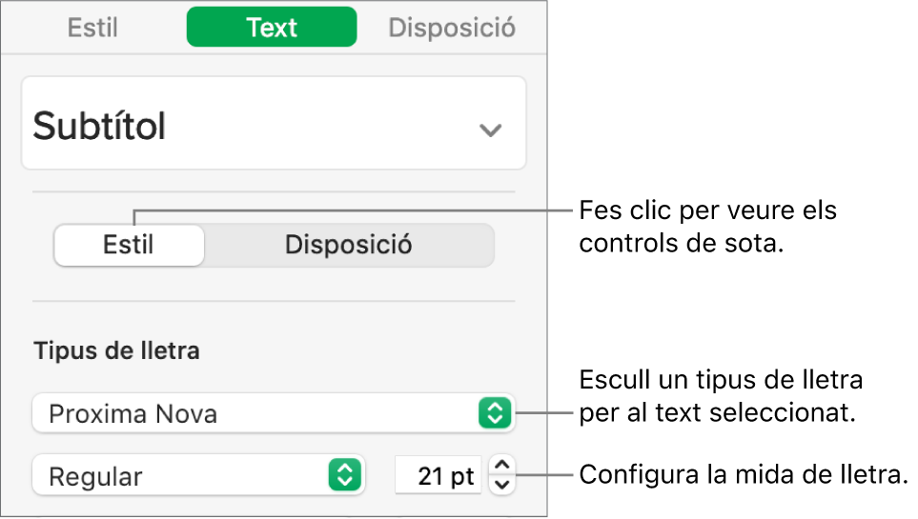Open the Subtítol paragraph style menu
Viewport: 918px width, 519px height.
pyautogui.click(x=273, y=125)
